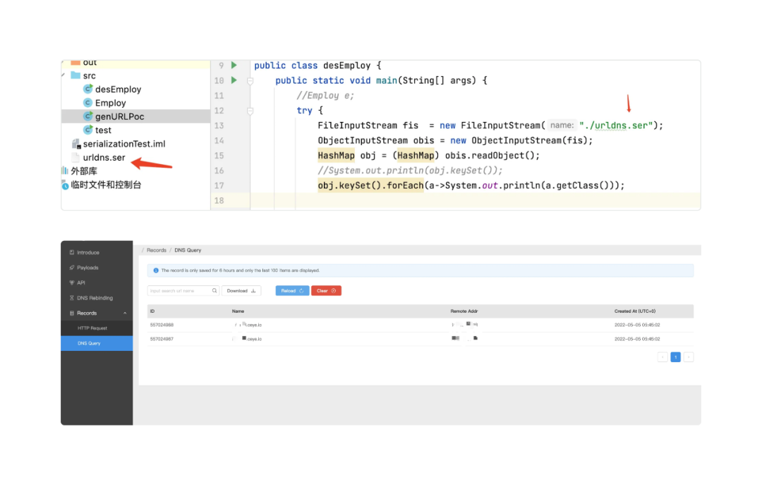Collapse the try block fold marker on line 12
The height and width of the screenshot is (496, 762).
(250, 111)
